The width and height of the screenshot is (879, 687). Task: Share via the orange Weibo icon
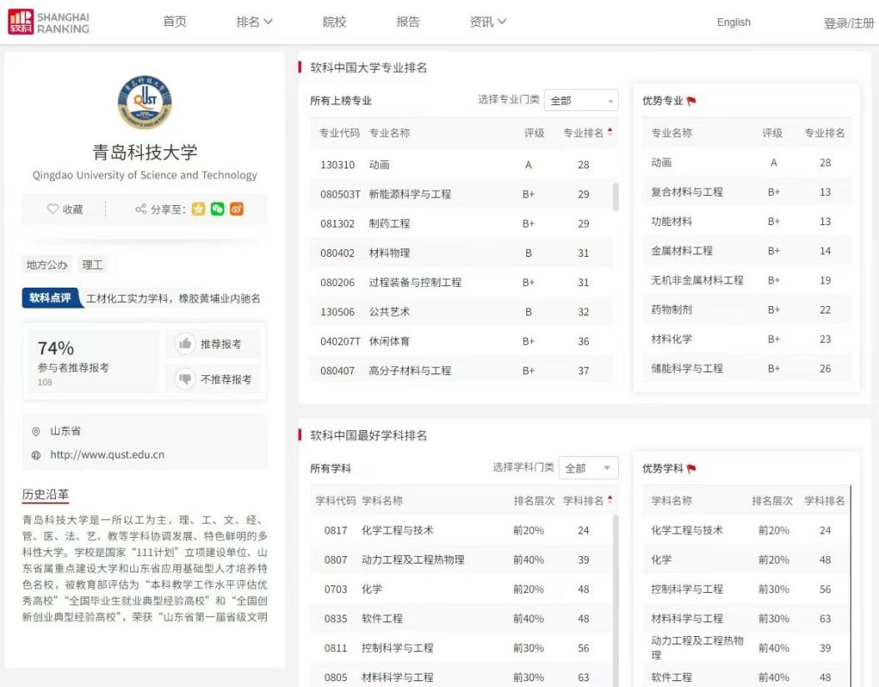(237, 209)
